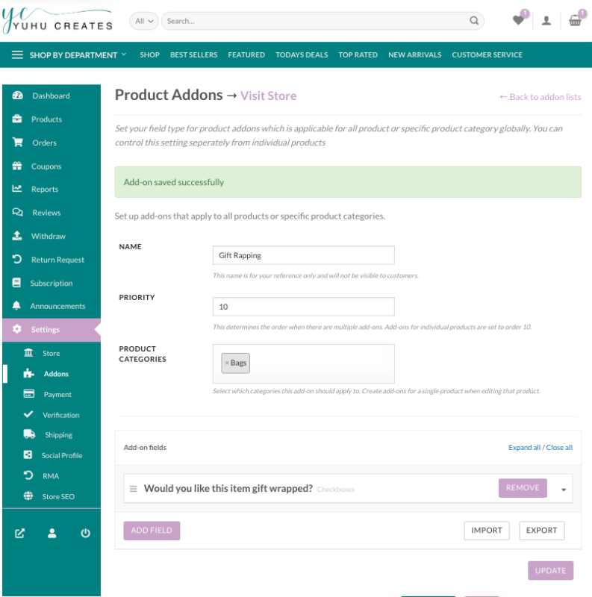
Task: Remove the Bags category tag
Action: pyautogui.click(x=227, y=363)
